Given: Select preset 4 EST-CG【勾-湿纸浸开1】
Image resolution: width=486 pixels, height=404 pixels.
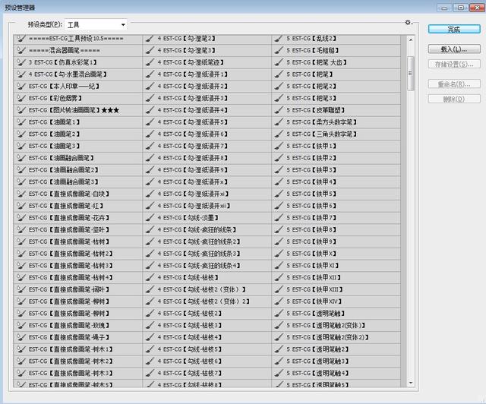Looking at the screenshot, I should 207,74.
